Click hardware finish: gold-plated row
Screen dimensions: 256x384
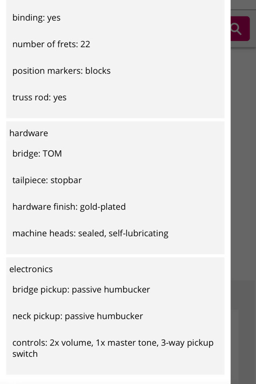(69, 207)
